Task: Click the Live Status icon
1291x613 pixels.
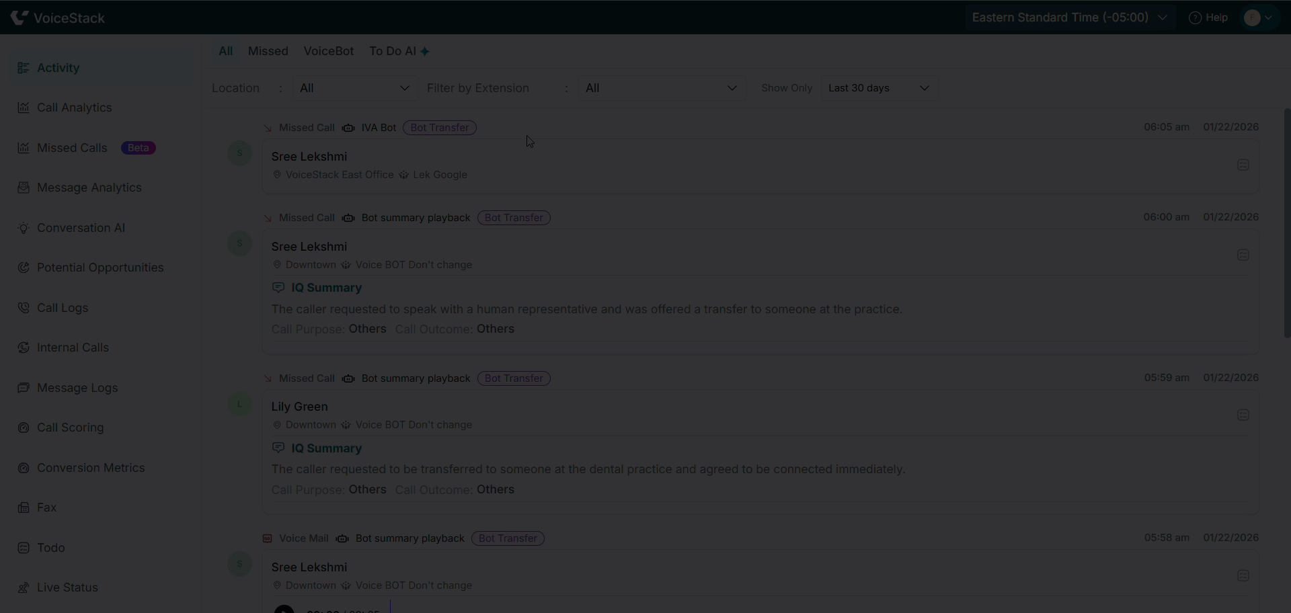Action: (x=24, y=587)
